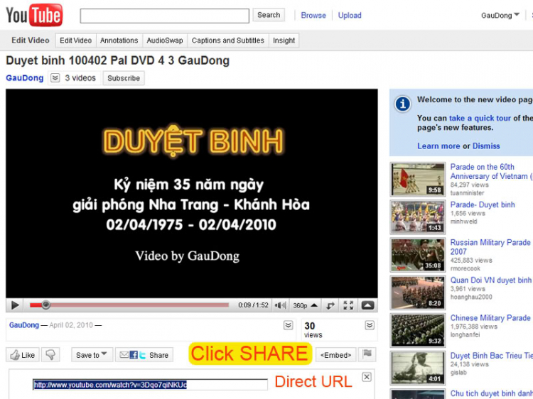Click the rmorecook uploader name
Screen dimensions: 533x399
click(x=465, y=268)
